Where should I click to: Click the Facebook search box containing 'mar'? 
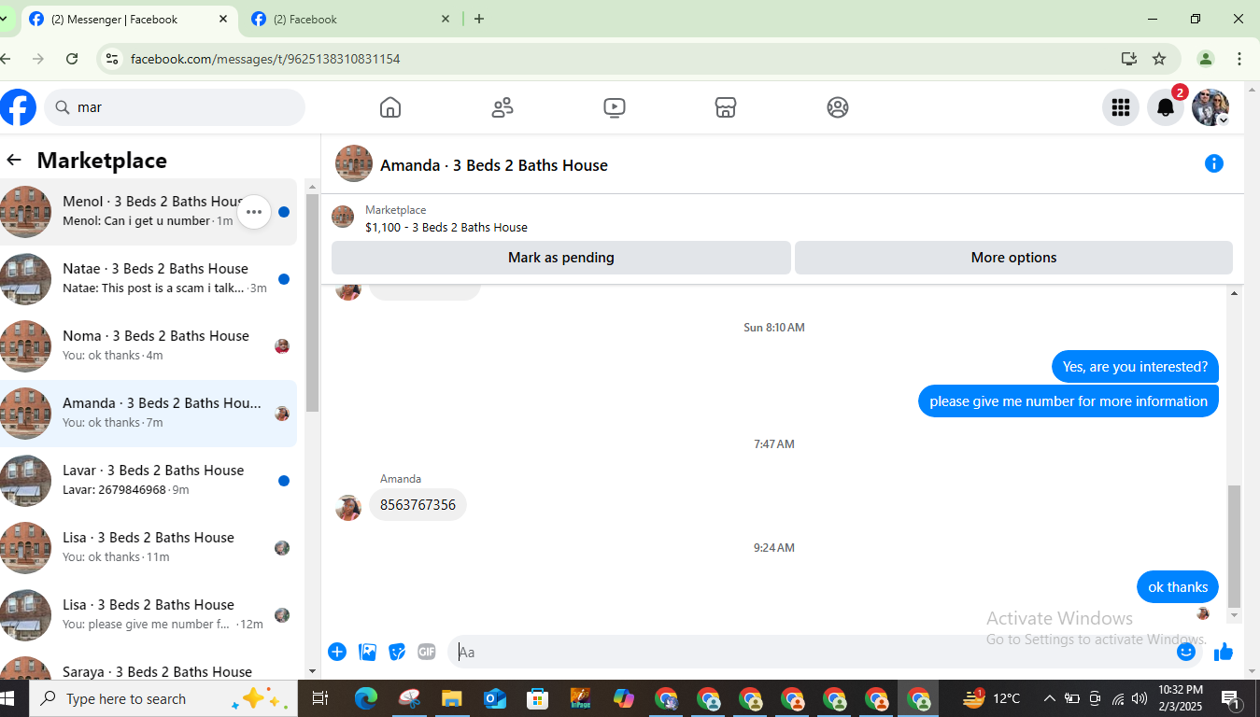click(x=175, y=107)
